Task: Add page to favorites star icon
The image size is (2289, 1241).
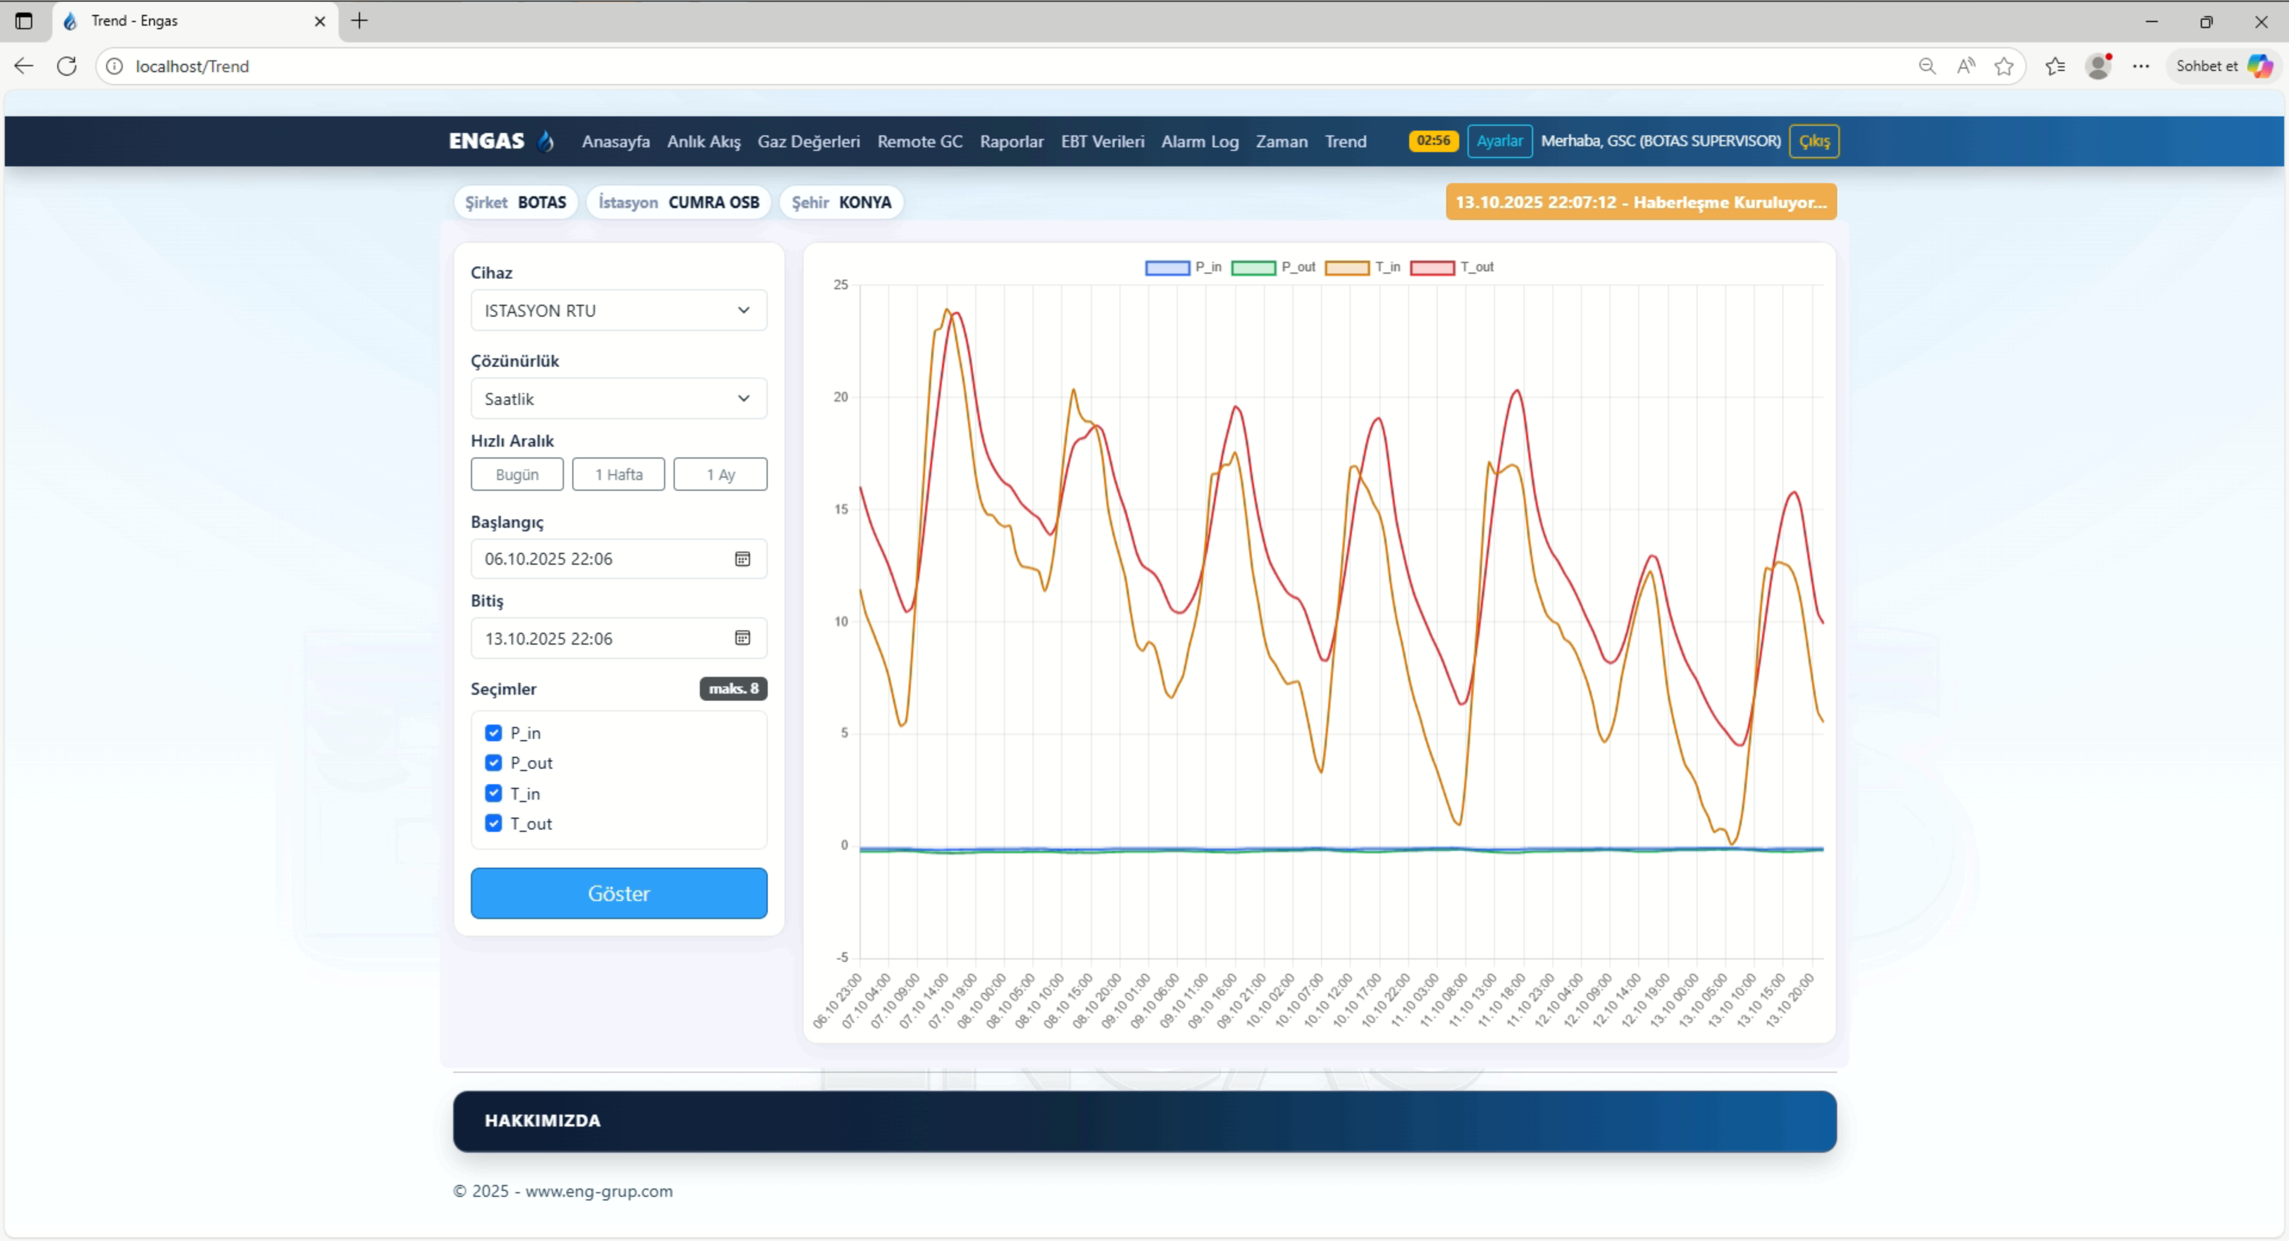Action: click(x=2003, y=66)
